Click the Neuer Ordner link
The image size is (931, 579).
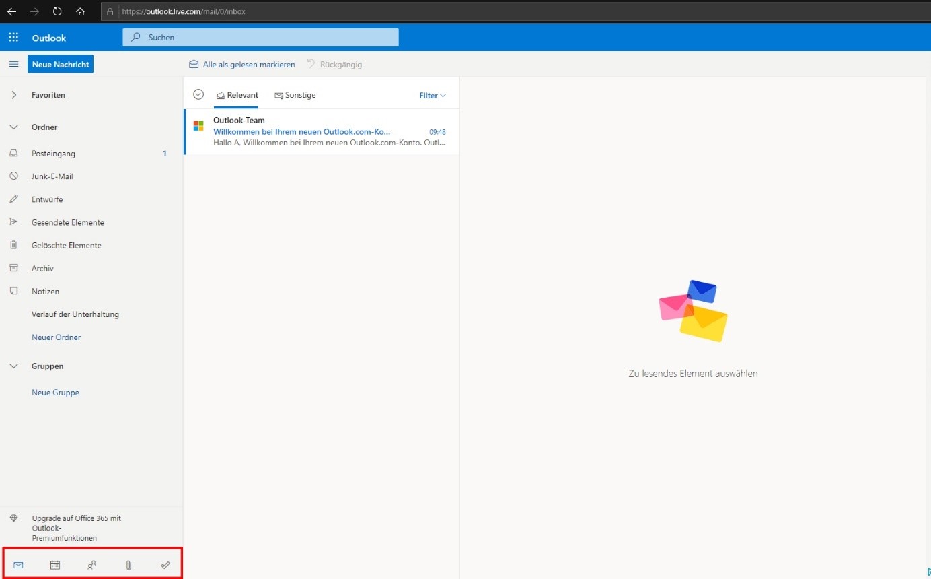(56, 337)
